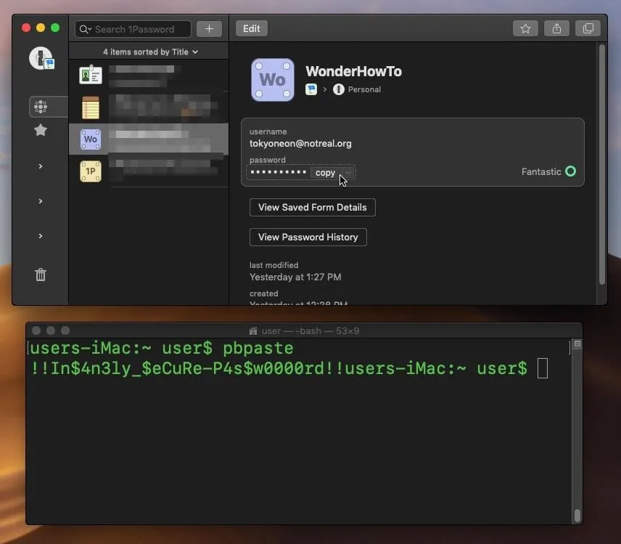Open the Favorites star in sidebar
The width and height of the screenshot is (621, 544).
[x=41, y=130]
